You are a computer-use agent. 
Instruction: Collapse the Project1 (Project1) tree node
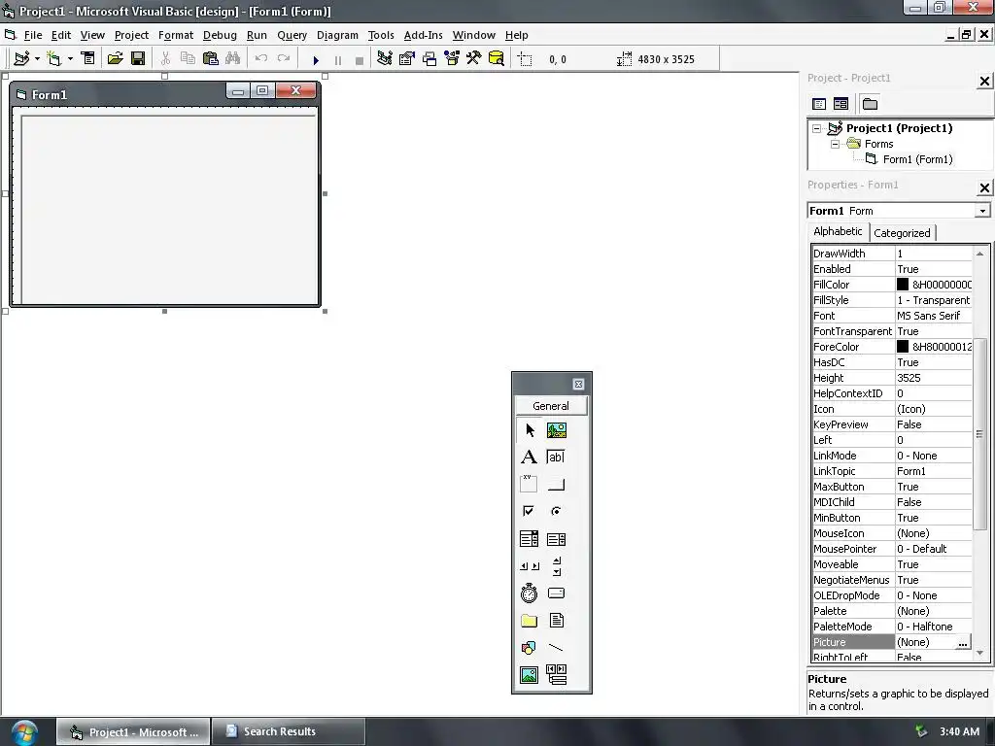[816, 128]
